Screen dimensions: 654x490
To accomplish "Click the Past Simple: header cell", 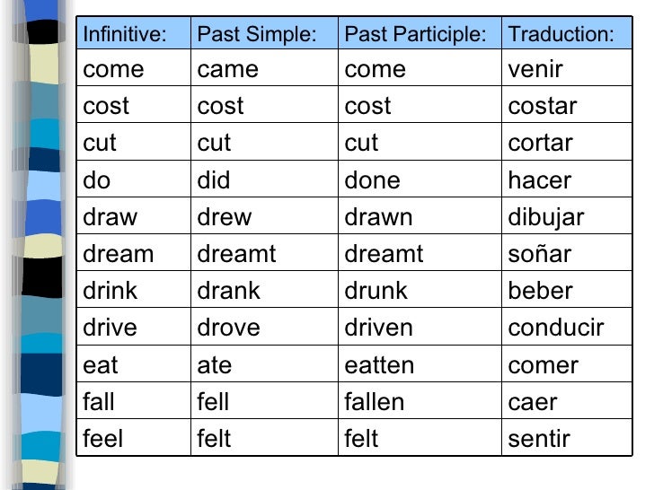I will coord(264,33).
